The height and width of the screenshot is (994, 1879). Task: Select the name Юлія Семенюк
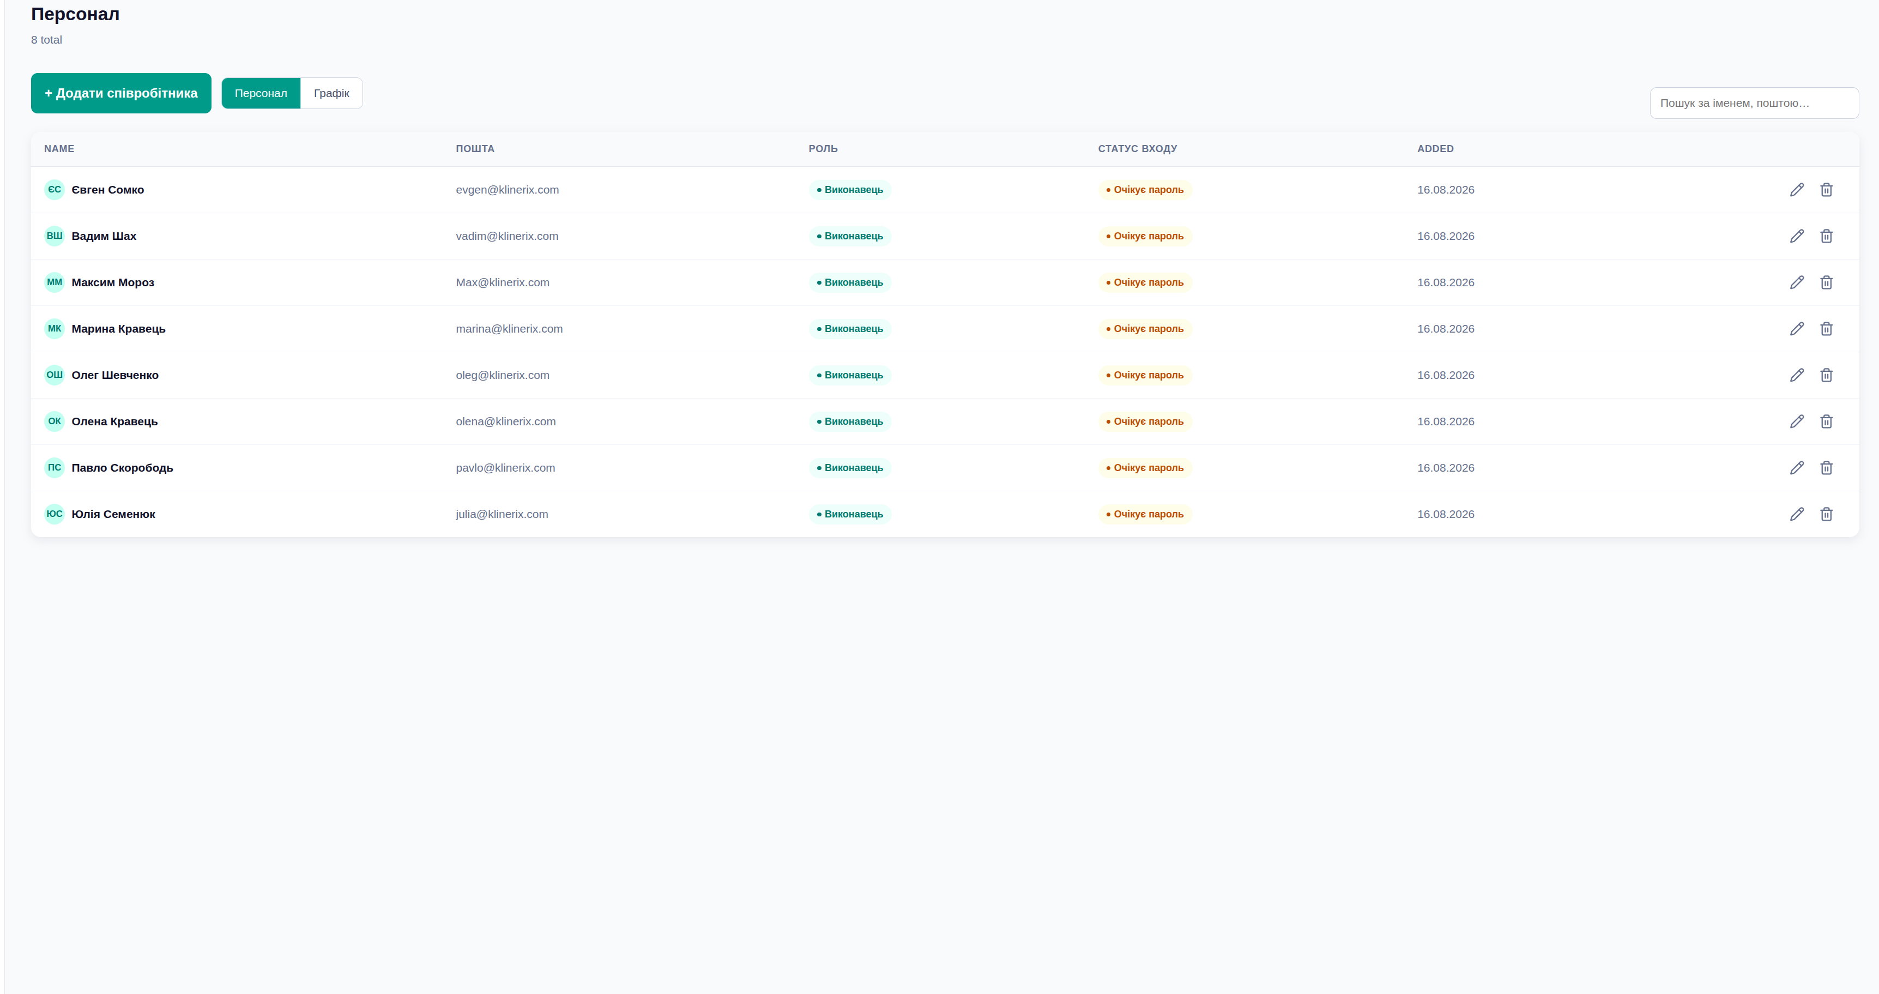coord(113,514)
